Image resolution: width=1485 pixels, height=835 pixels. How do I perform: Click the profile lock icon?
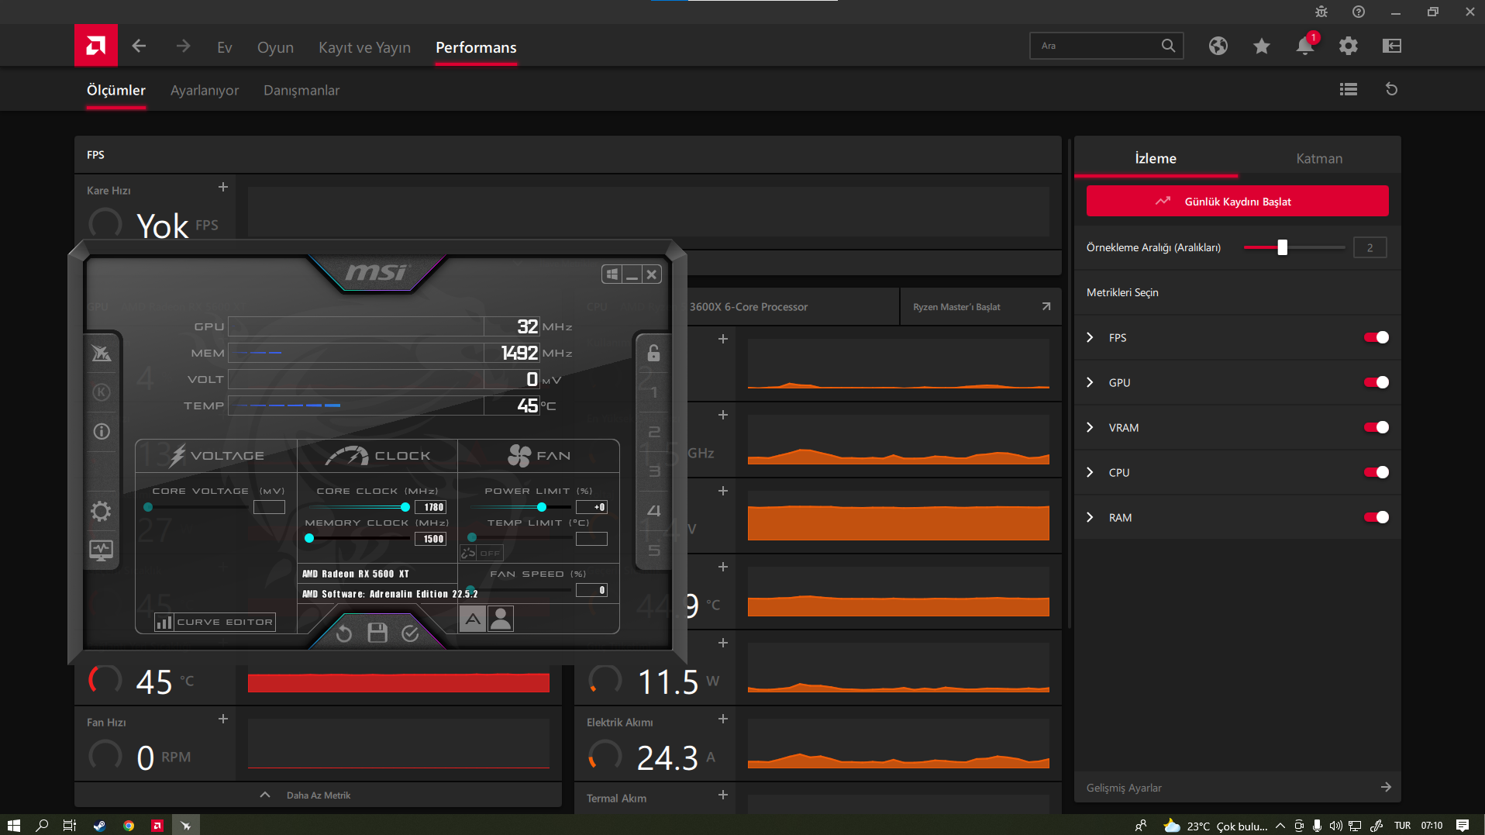[x=653, y=353]
